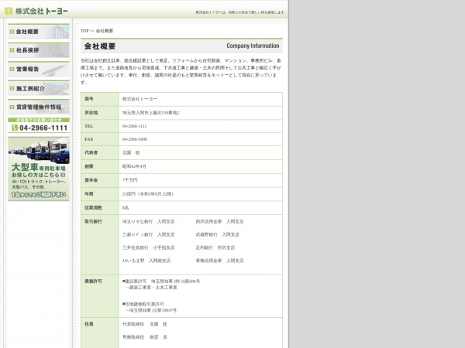Click 武蔵野銀行 入間支店 entry
465x348 pixels.
tap(217, 234)
